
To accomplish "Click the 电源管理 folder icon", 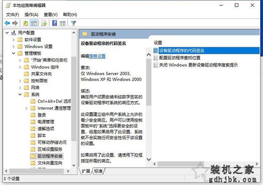I will 33,122.
